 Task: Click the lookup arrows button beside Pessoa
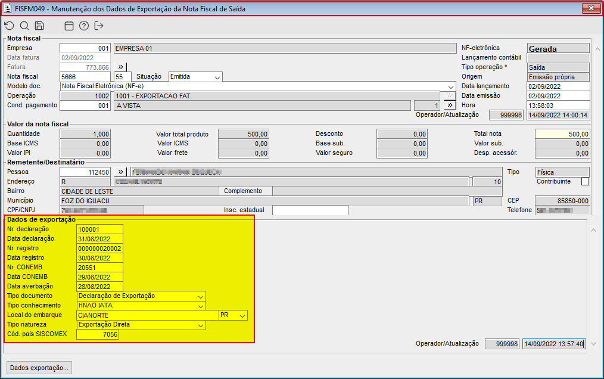click(121, 172)
